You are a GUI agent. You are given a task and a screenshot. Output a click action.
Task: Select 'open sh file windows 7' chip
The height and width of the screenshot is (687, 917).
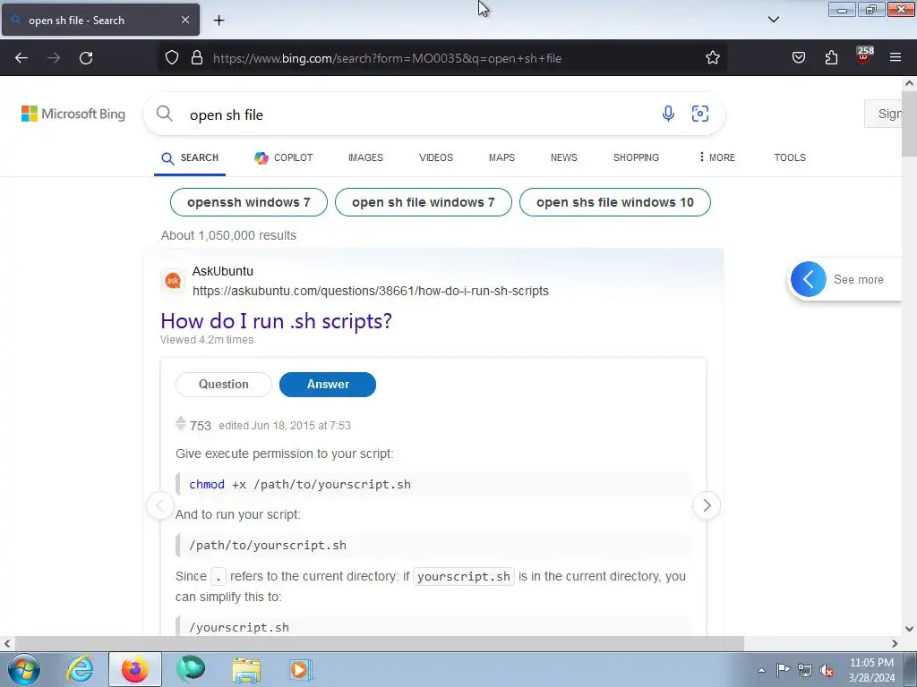(424, 202)
